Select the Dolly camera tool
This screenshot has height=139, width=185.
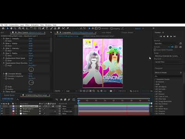tap(27, 29)
